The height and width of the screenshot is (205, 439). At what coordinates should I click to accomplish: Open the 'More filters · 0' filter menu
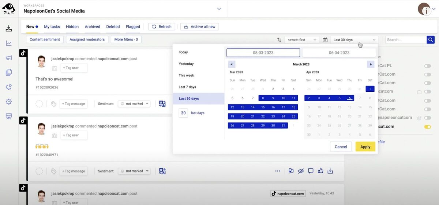coord(126,39)
